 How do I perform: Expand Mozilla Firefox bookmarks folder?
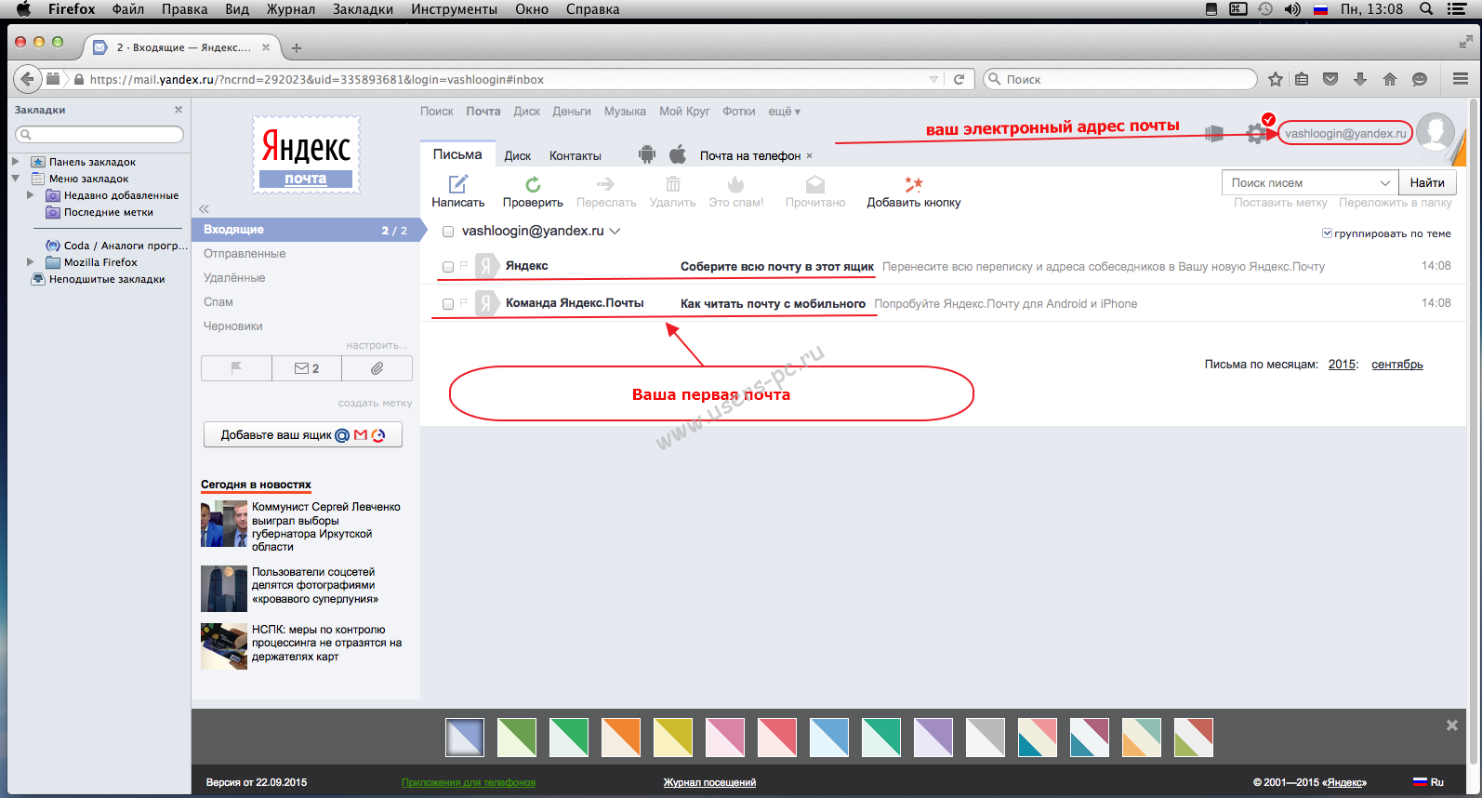30,262
